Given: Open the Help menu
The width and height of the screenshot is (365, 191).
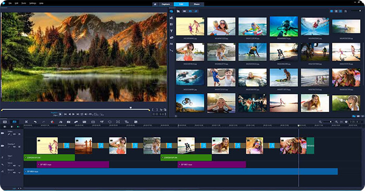Looking at the screenshot, I should click(x=41, y=3).
